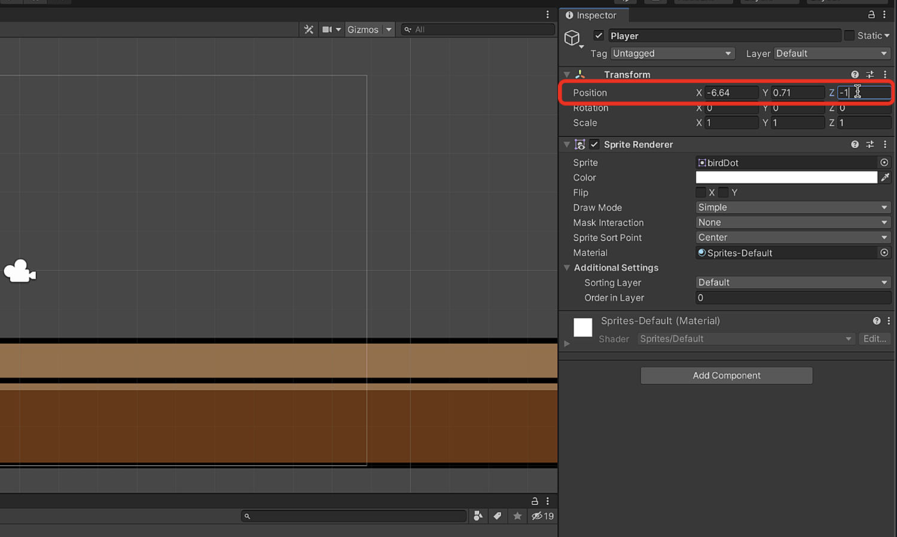The height and width of the screenshot is (537, 897).
Task: Open the Shader dropdown
Action: (746, 339)
